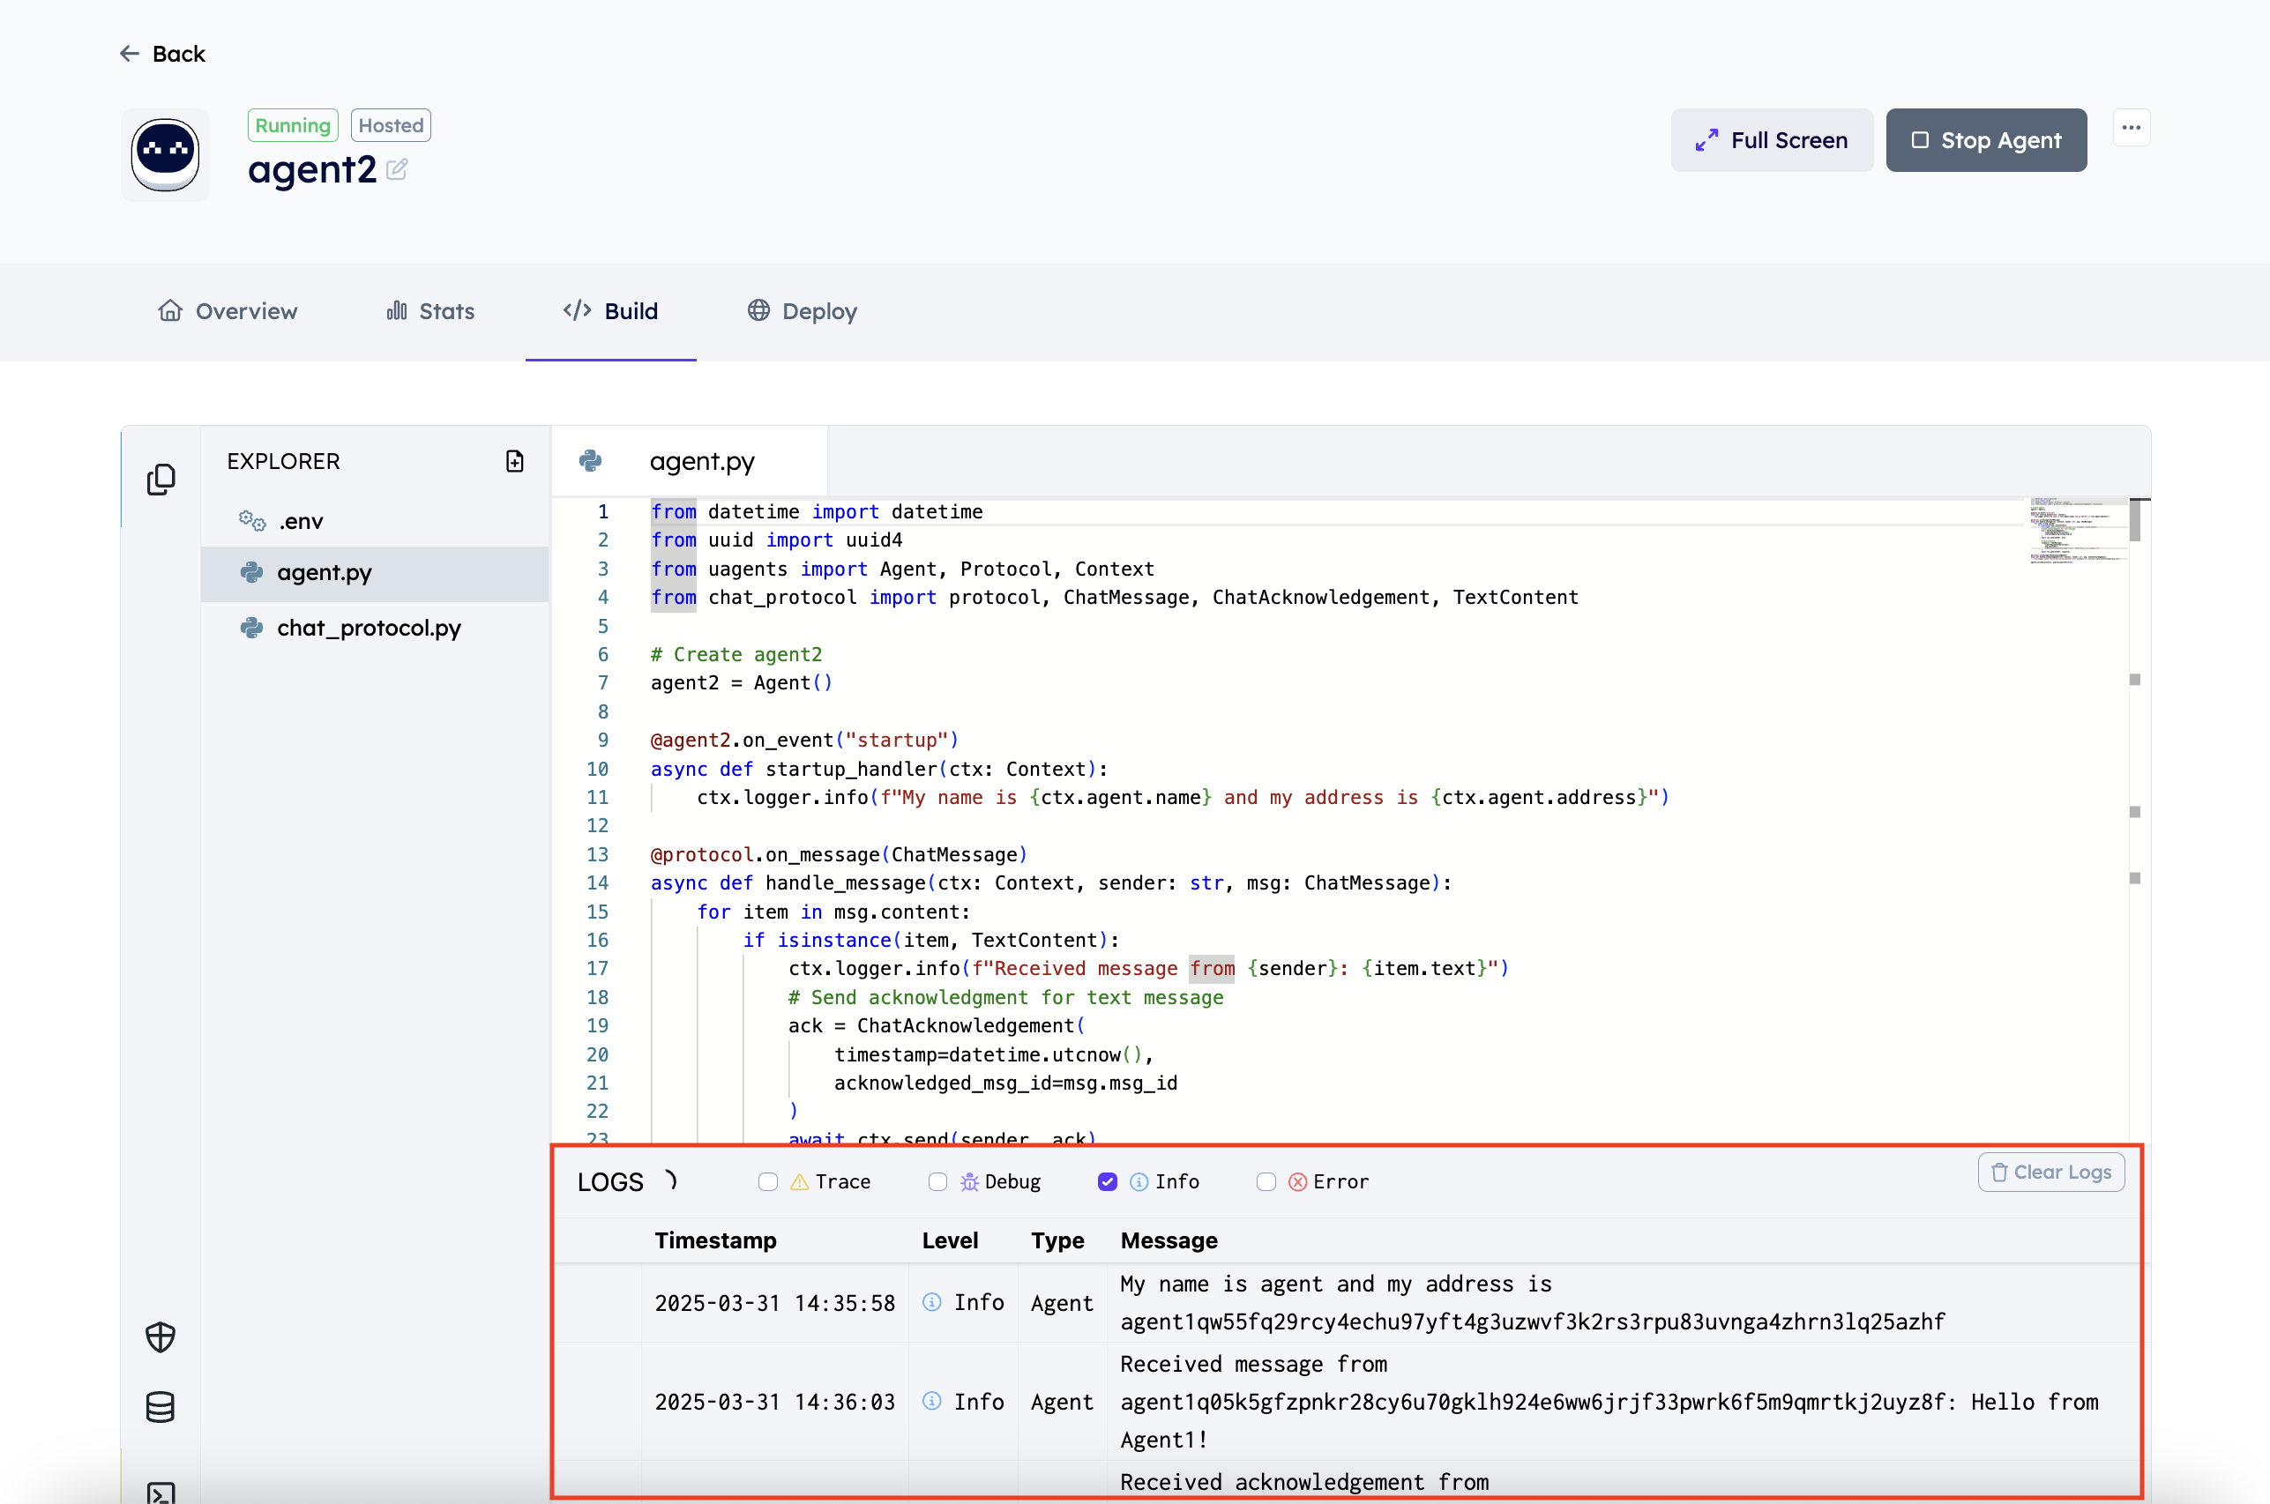
Task: Open chat_protocol.py in the explorer
Action: (374, 628)
